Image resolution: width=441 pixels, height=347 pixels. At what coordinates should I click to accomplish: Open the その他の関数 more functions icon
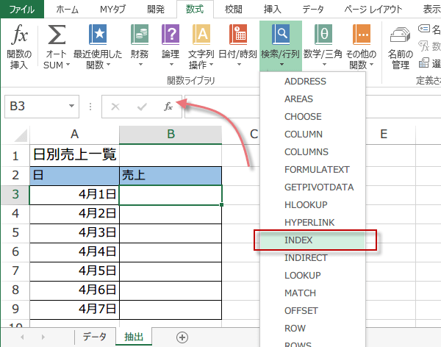point(362,35)
